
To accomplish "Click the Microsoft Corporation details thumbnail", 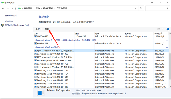I will pos(41,93).
